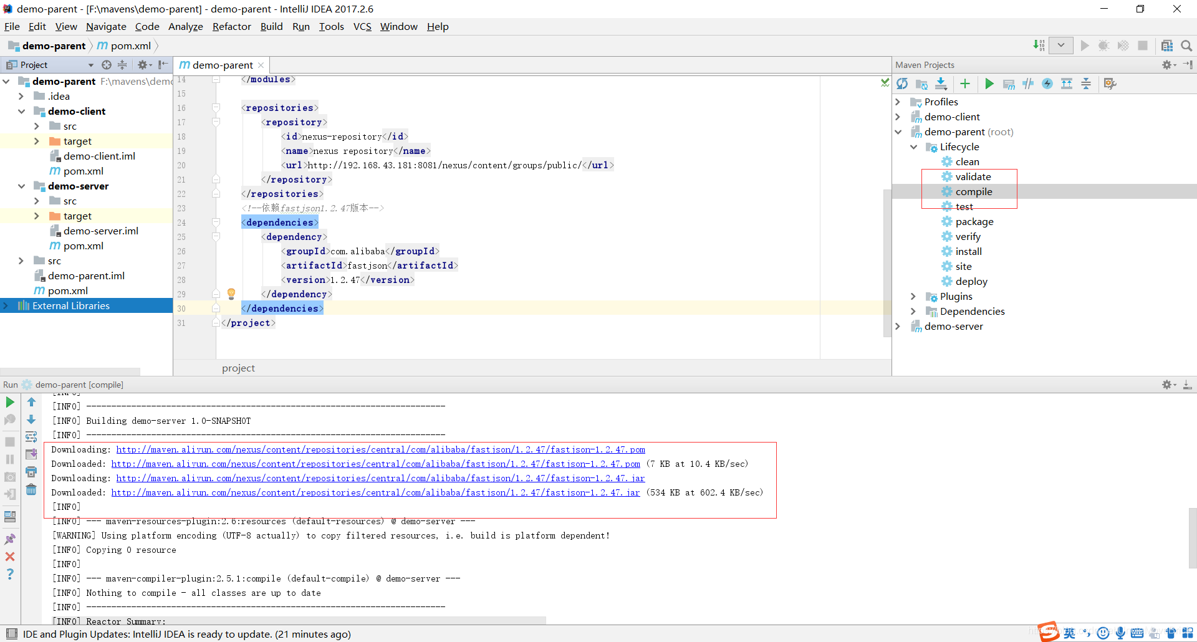The height and width of the screenshot is (642, 1197).
Task: Open Project Structure toolbar icon
Action: 1167,46
